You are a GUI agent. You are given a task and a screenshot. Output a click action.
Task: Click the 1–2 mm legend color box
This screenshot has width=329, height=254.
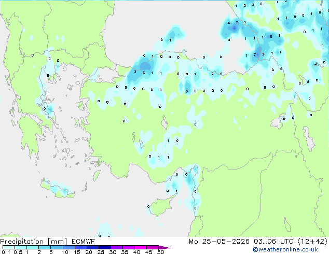[x=33, y=247]
